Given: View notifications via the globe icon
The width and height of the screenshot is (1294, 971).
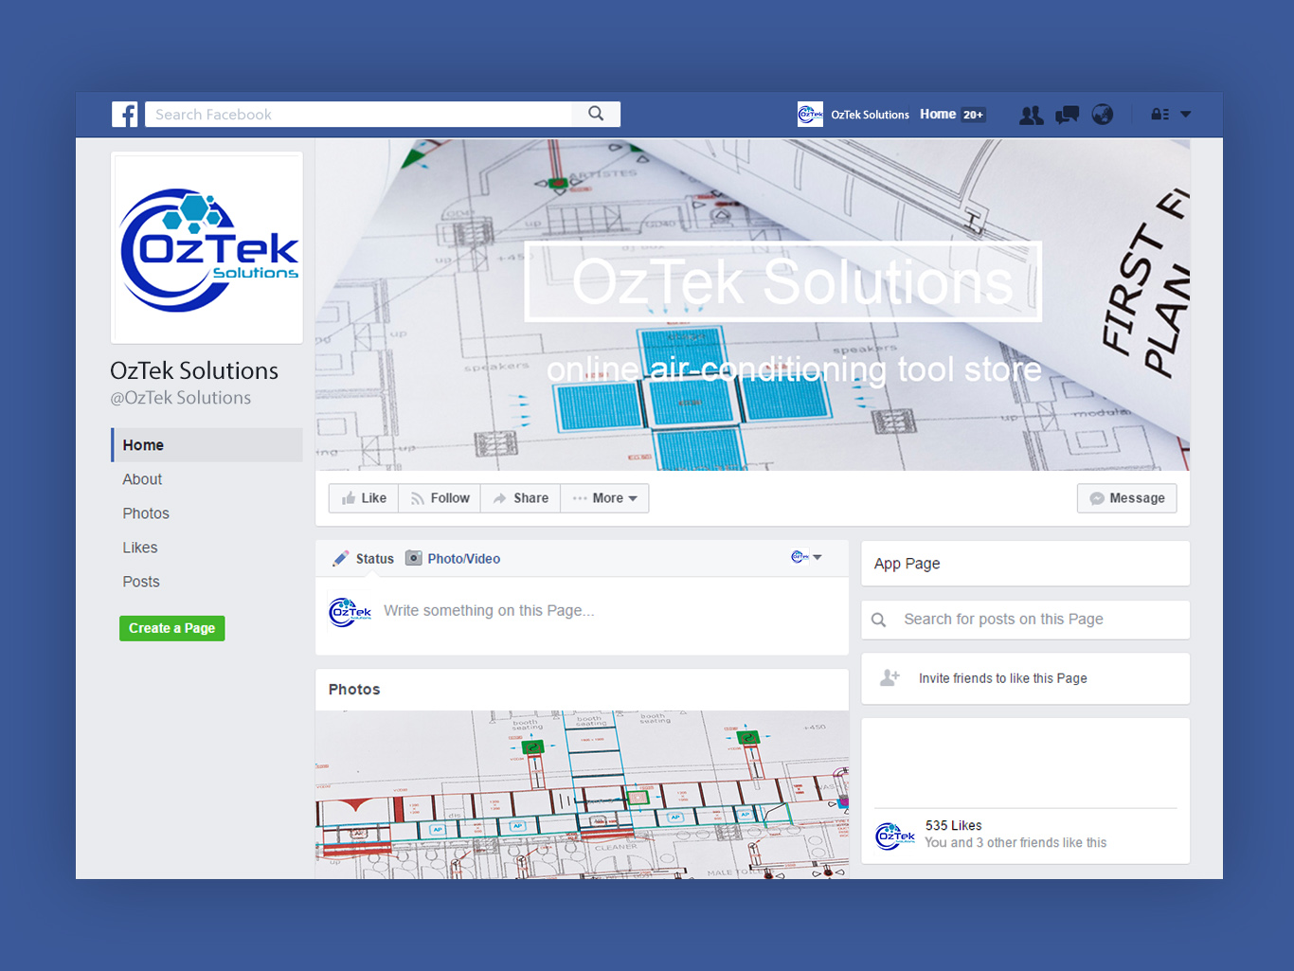Looking at the screenshot, I should pos(1103,114).
